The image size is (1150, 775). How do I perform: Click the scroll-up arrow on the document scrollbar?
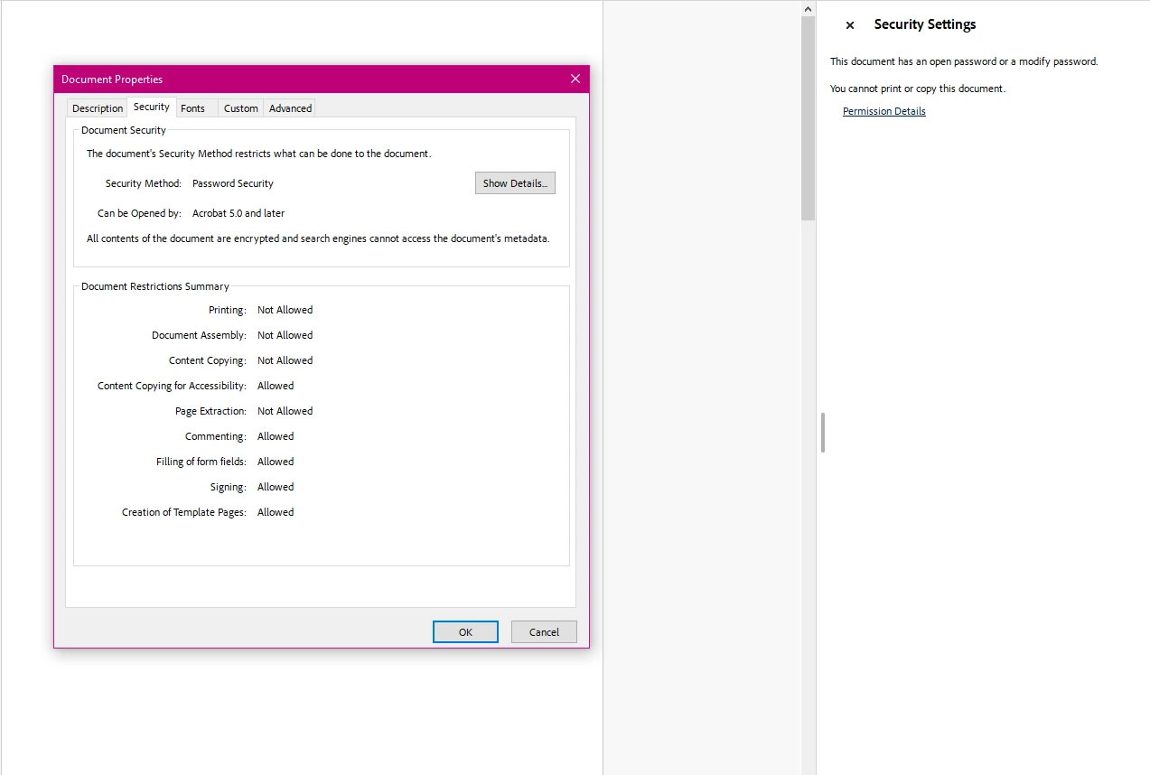click(x=807, y=8)
